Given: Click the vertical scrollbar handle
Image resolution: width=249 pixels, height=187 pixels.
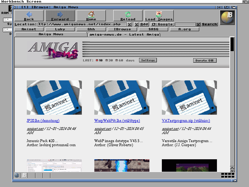Looking at the screenshot, I should coord(232,44).
